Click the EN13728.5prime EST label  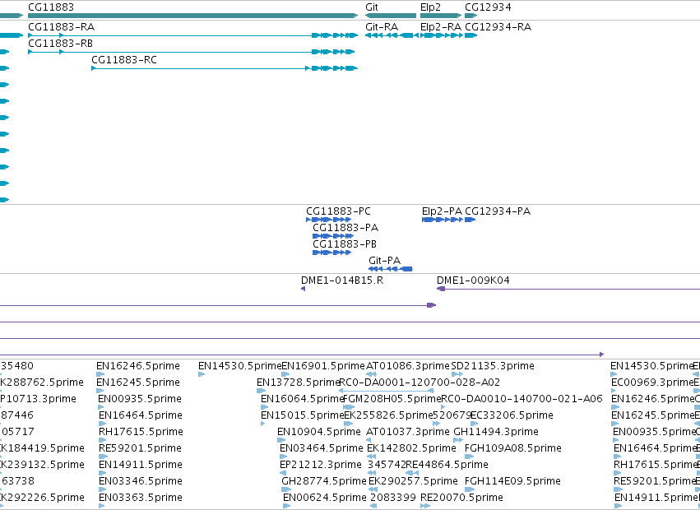click(299, 382)
